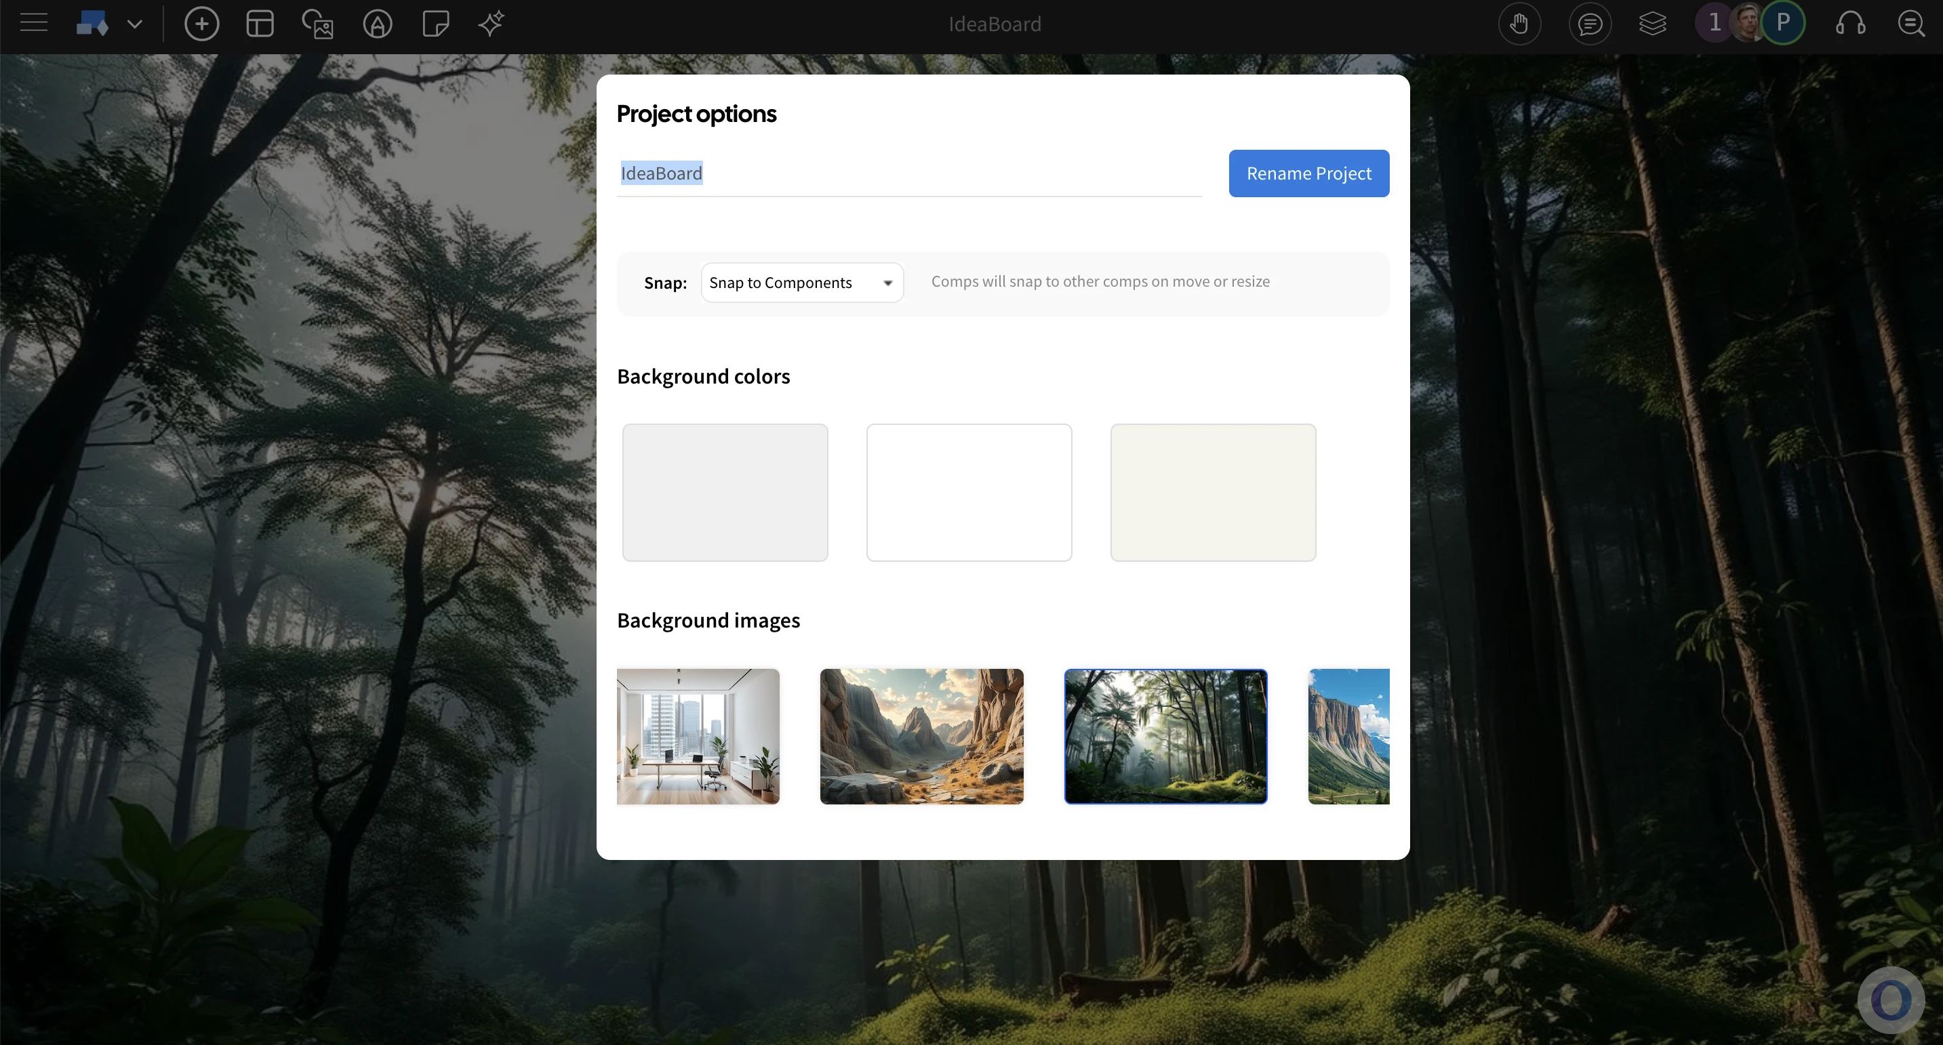Open the layout template icon
The width and height of the screenshot is (1943, 1045).
pos(260,24)
